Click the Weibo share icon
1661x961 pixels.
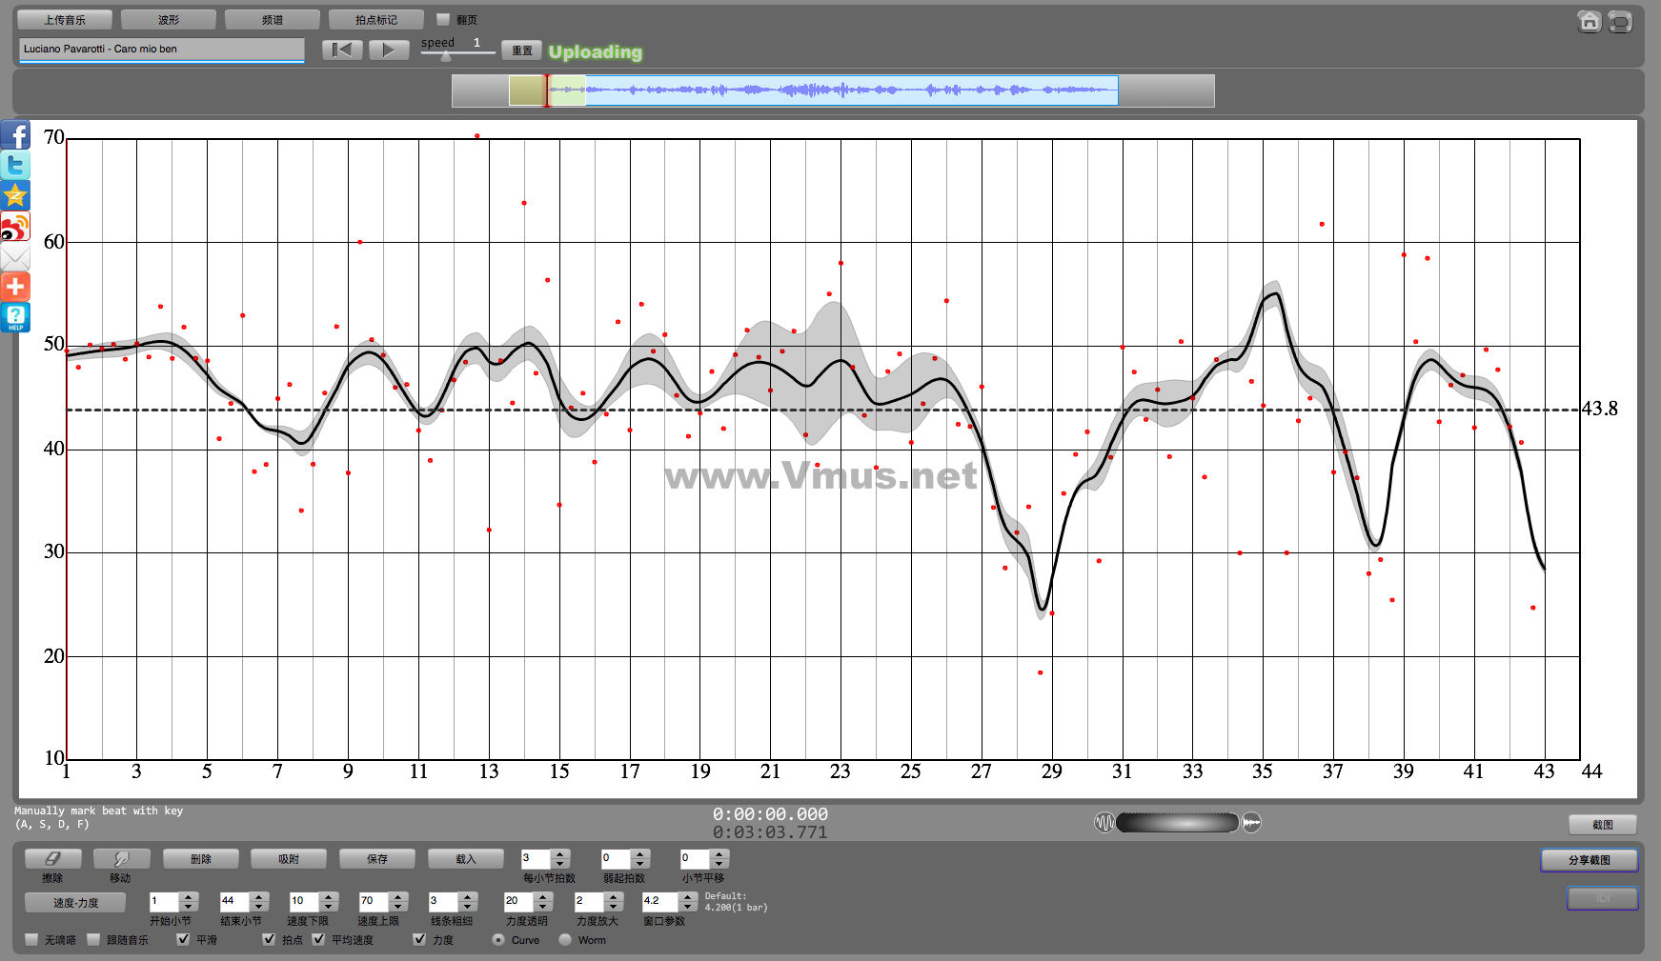[x=15, y=227]
